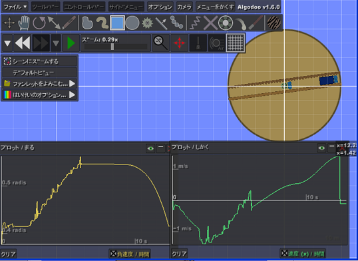Expand はいけいのオプション submenu arrow

click(72, 95)
